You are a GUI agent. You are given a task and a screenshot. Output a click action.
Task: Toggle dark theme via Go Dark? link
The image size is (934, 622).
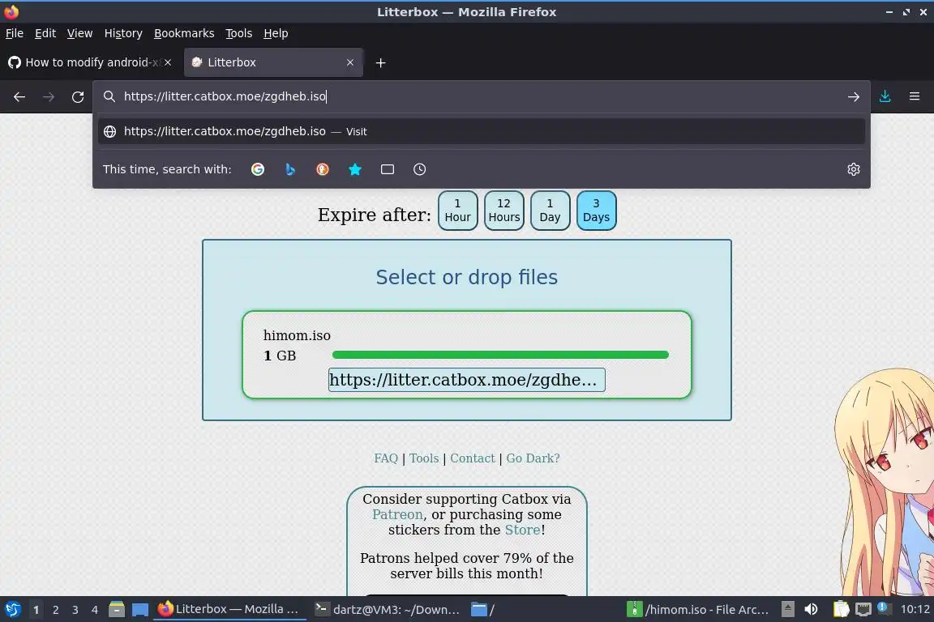(x=533, y=458)
